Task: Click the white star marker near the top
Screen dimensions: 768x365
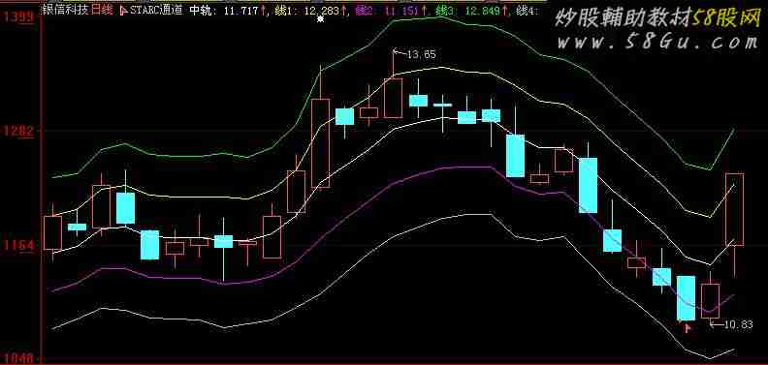Action: [x=321, y=18]
